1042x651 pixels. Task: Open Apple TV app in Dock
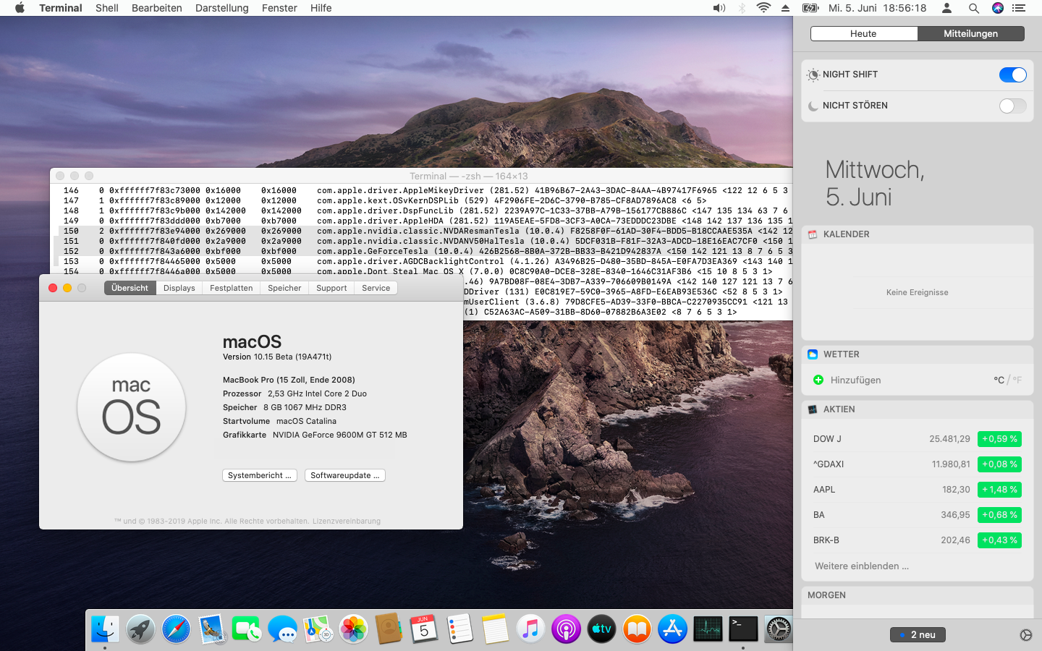pyautogui.click(x=601, y=629)
